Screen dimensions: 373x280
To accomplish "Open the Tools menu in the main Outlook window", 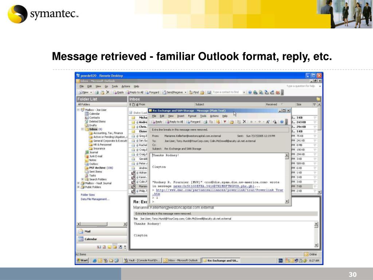I will (115, 86).
